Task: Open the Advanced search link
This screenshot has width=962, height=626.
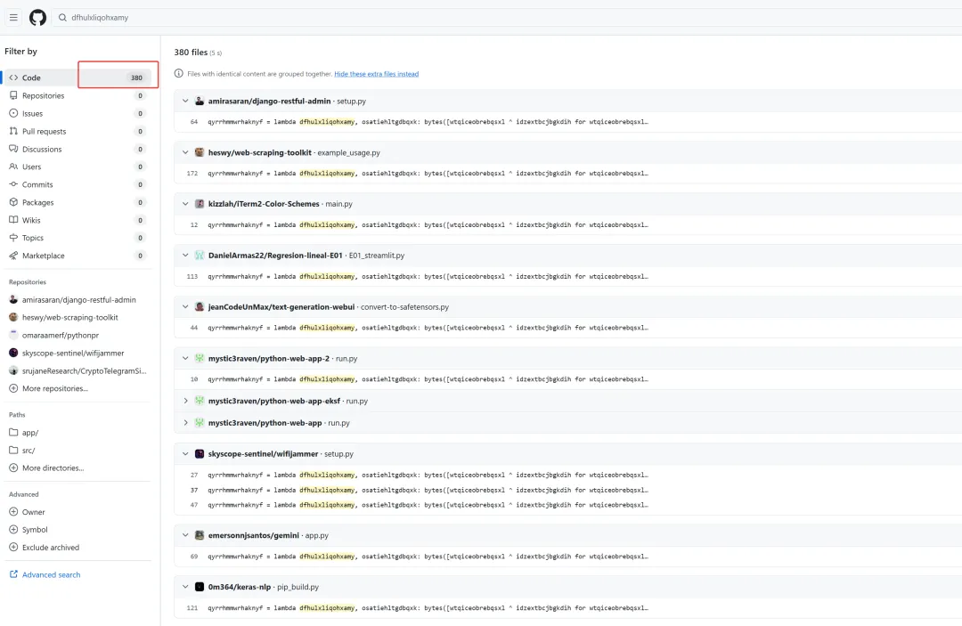Action: point(51,575)
